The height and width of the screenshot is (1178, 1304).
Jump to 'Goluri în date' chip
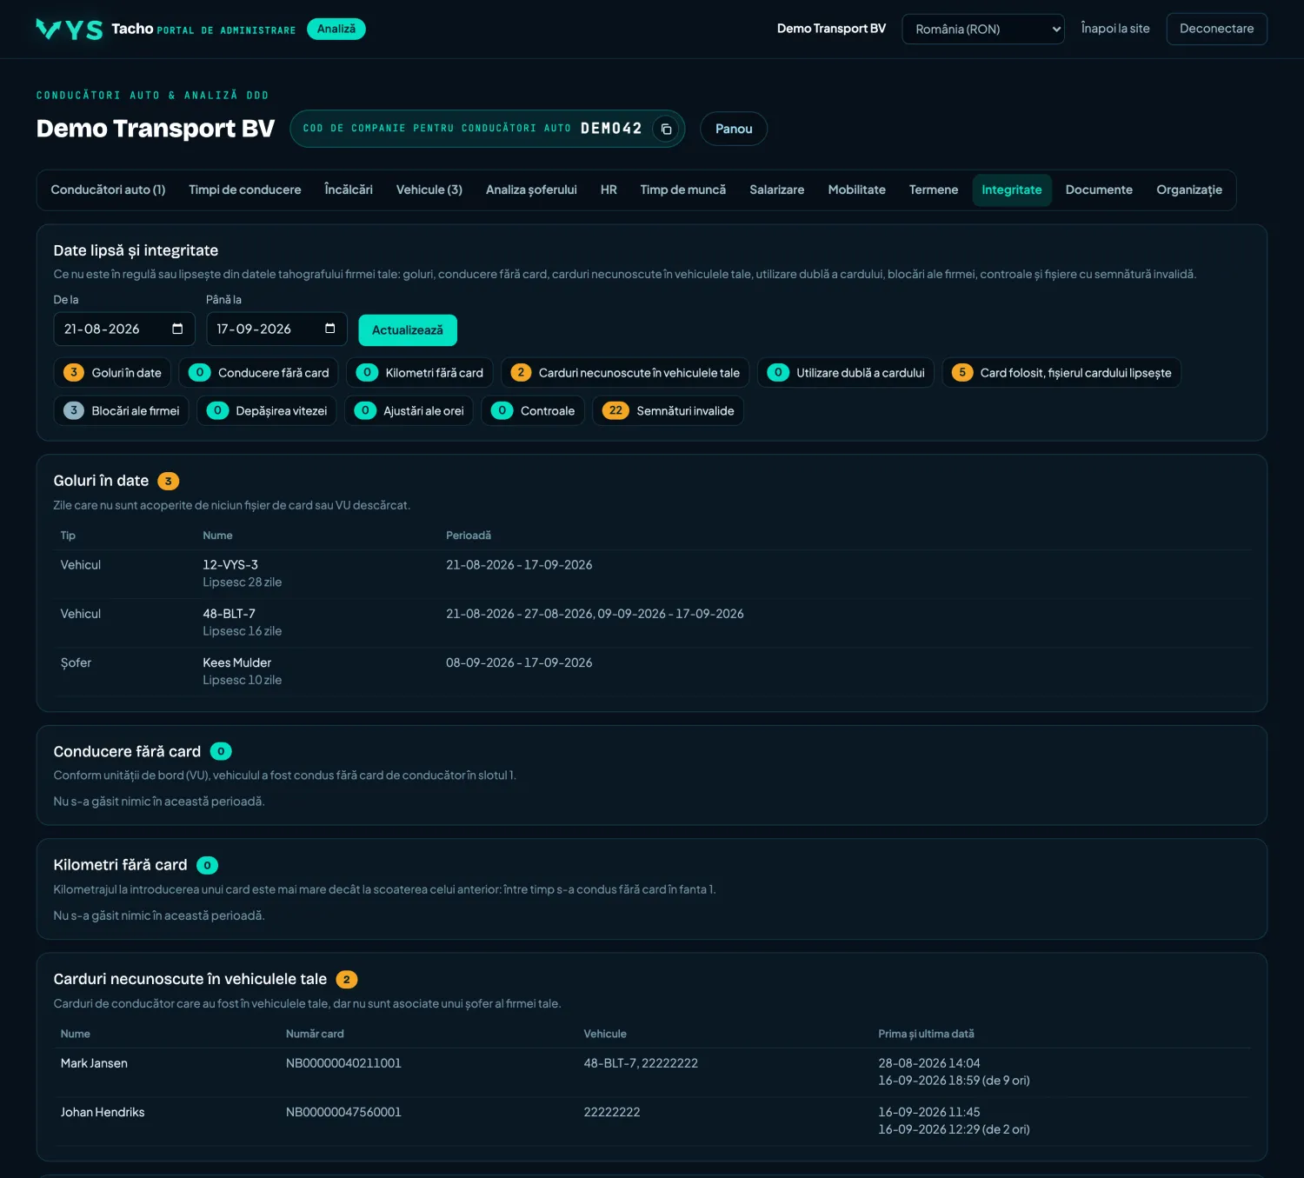[112, 373]
